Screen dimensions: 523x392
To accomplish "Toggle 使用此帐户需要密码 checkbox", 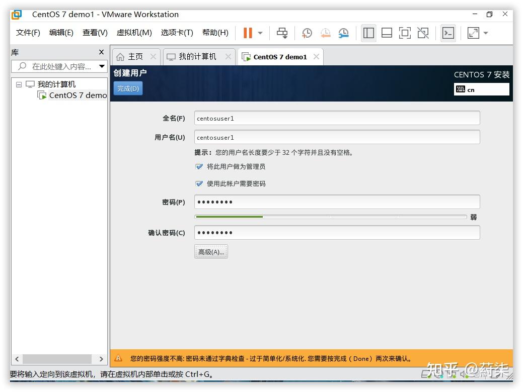I will (x=199, y=183).
